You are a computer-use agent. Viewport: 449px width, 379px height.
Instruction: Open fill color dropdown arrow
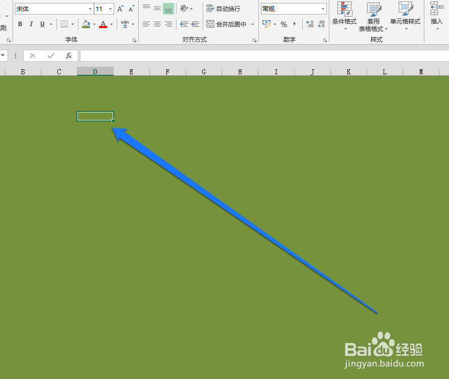(x=94, y=24)
